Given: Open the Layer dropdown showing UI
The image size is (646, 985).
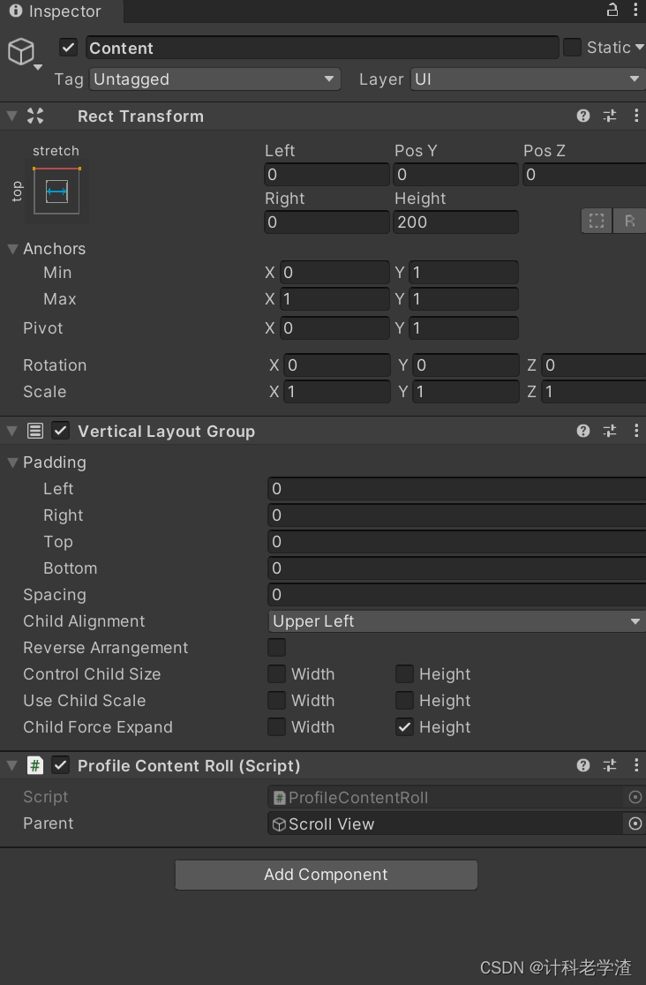Looking at the screenshot, I should pyautogui.click(x=527, y=79).
